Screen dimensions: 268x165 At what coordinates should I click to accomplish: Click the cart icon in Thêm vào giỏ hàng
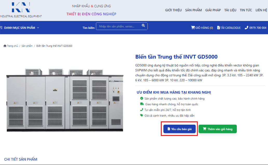tap(204, 129)
